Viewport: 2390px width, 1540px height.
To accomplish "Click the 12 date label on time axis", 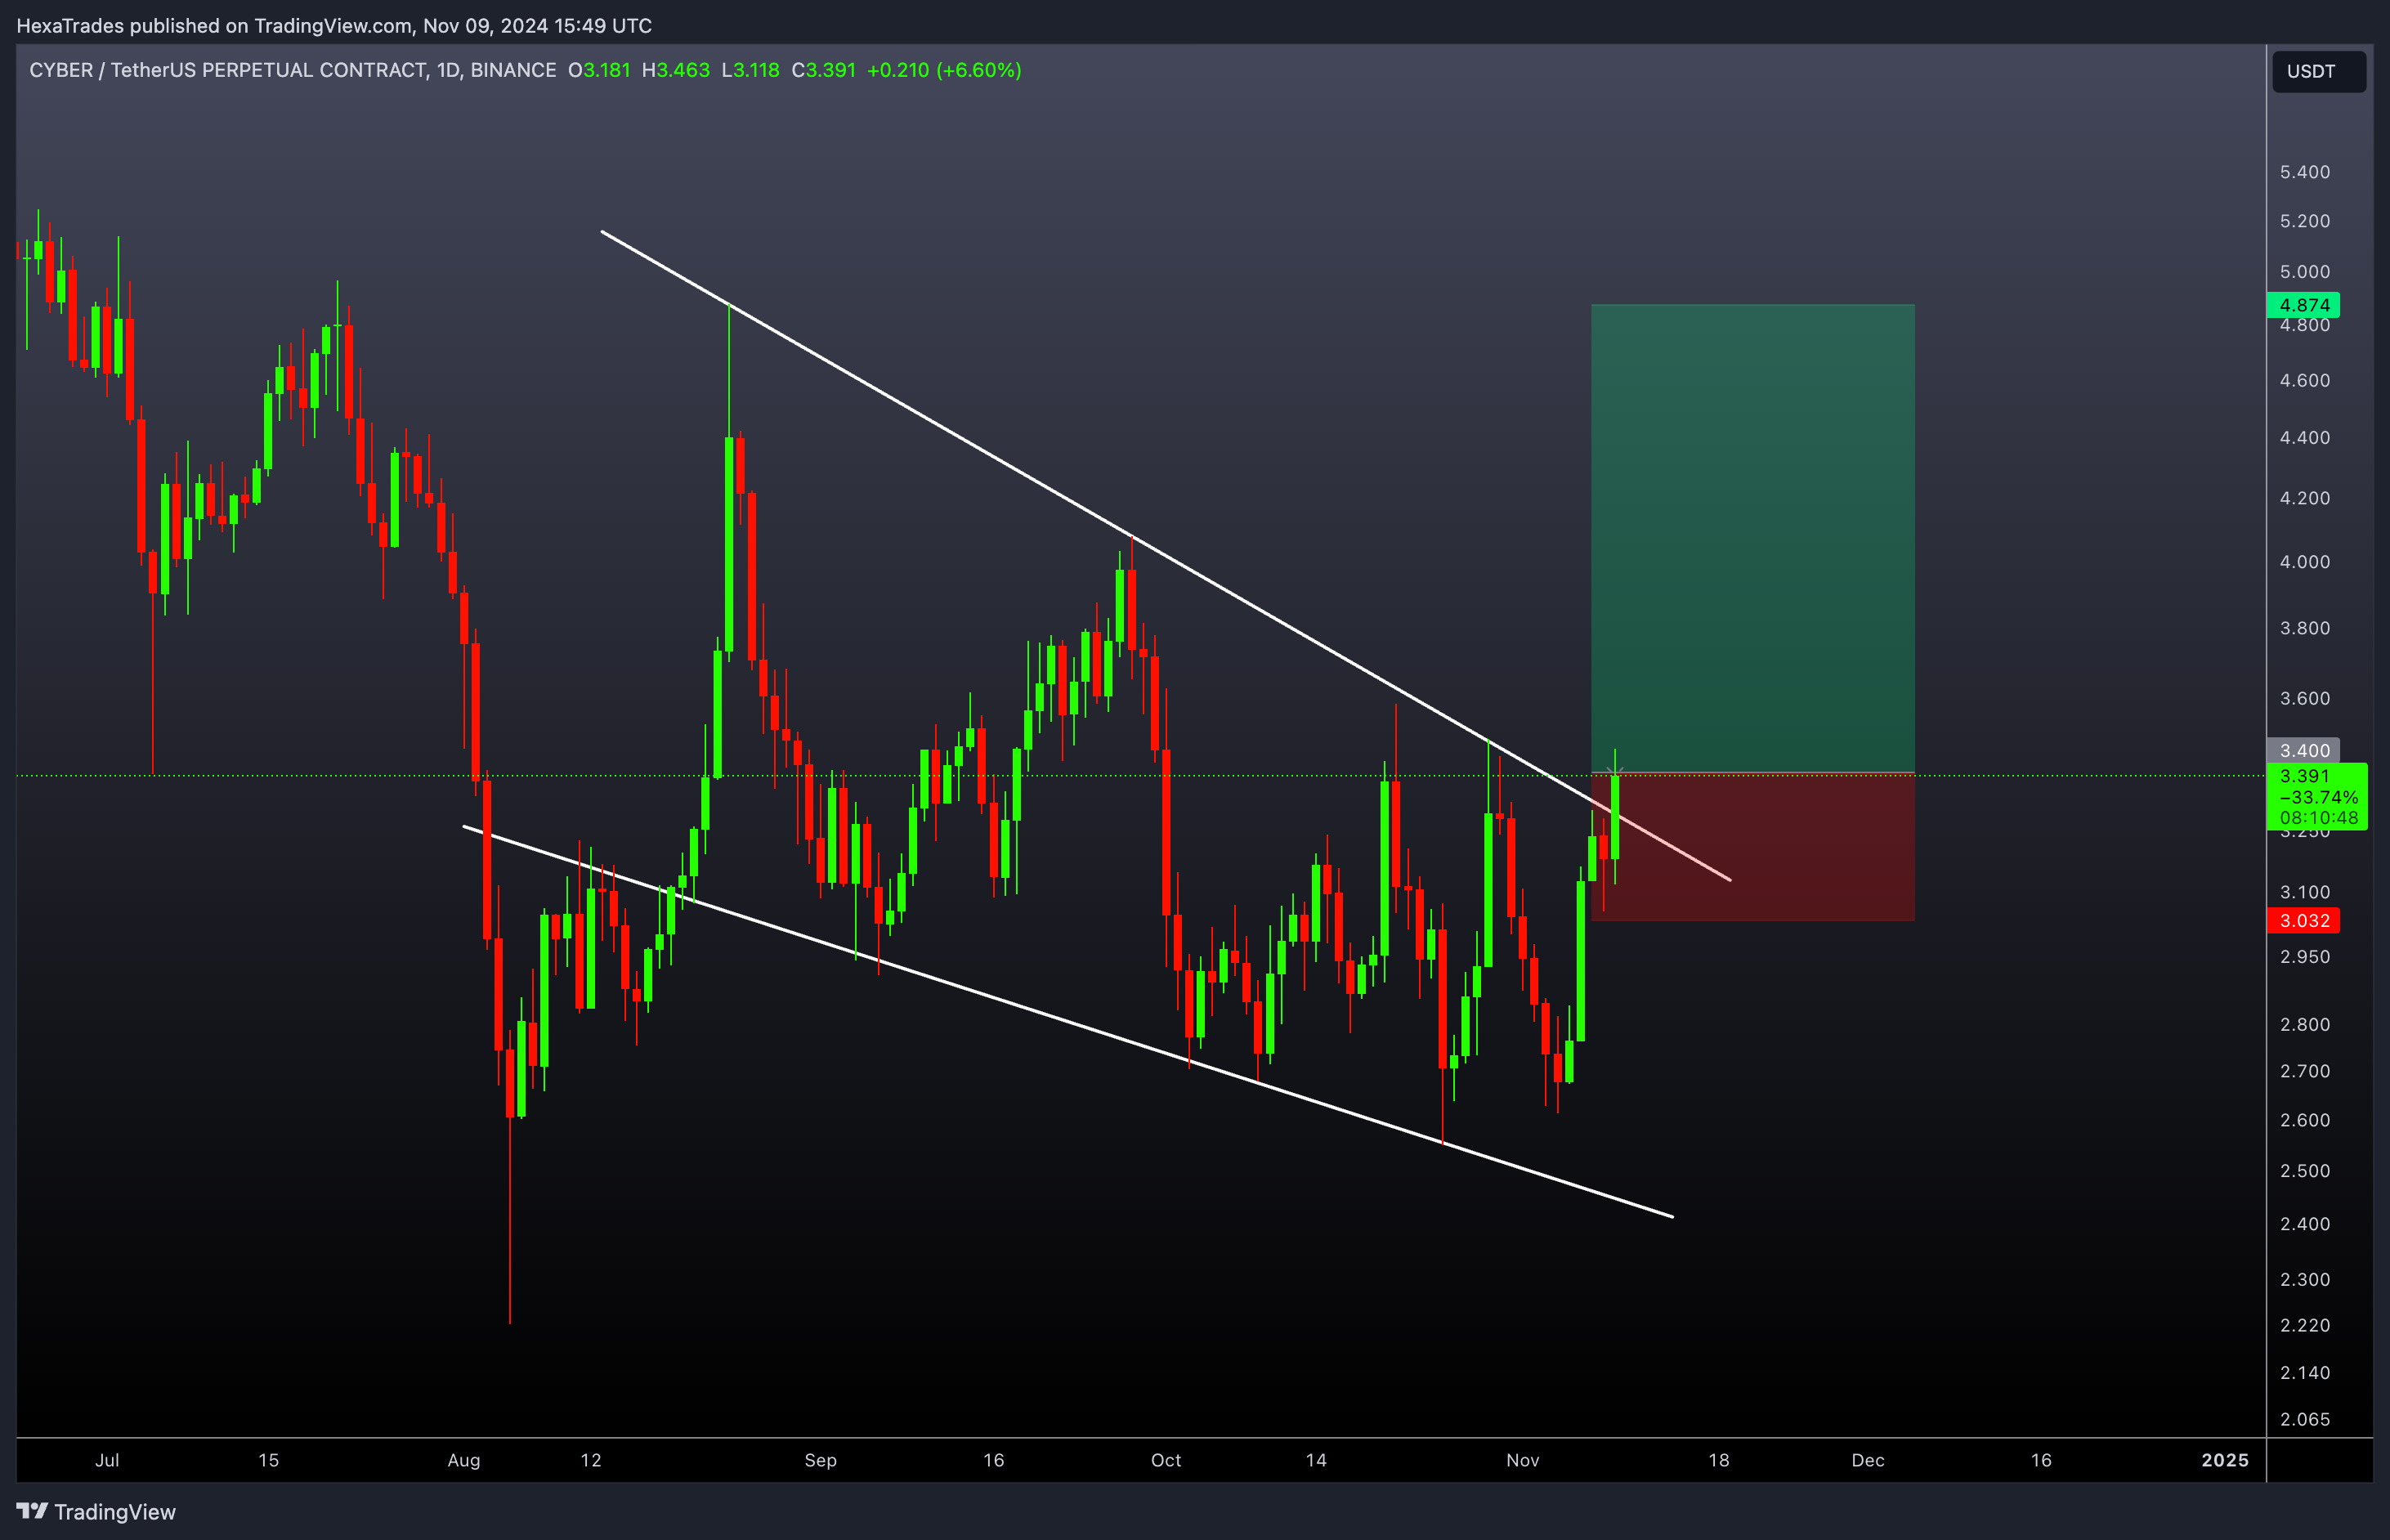I will [591, 1460].
